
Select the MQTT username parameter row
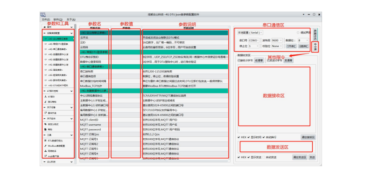tap(154, 125)
